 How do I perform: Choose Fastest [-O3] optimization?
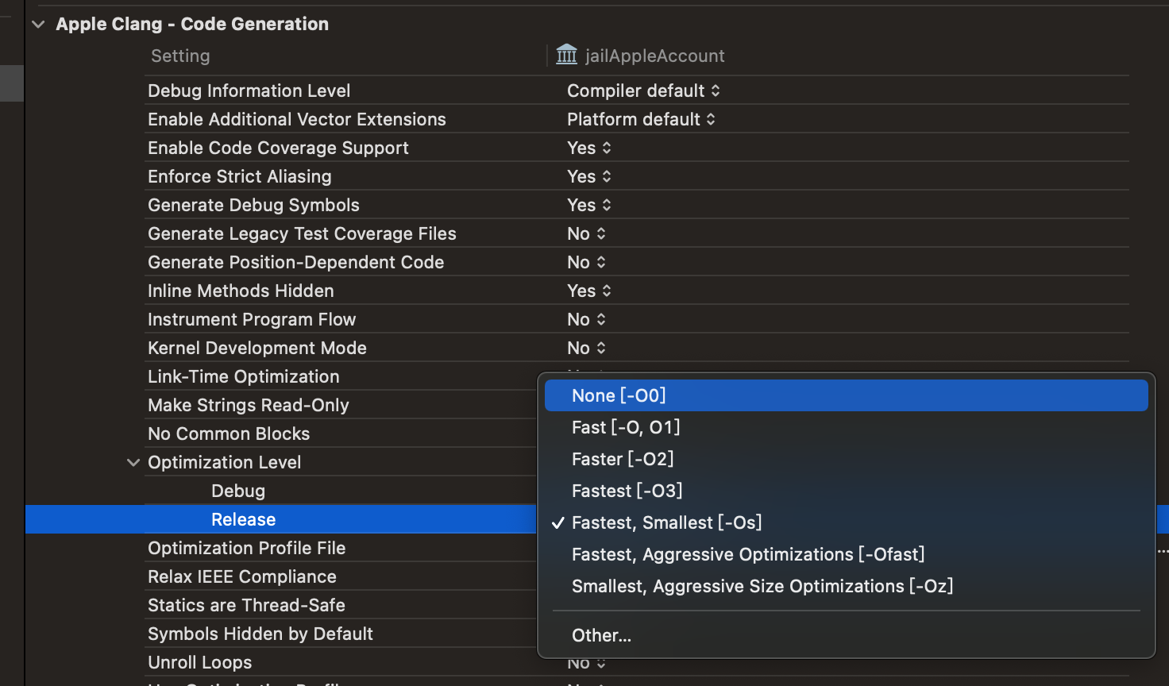(847, 491)
